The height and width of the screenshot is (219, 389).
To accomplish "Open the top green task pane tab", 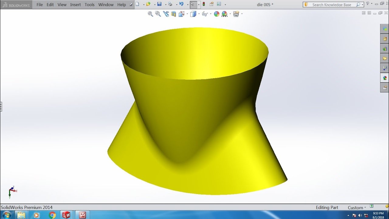I will pos(385,29).
